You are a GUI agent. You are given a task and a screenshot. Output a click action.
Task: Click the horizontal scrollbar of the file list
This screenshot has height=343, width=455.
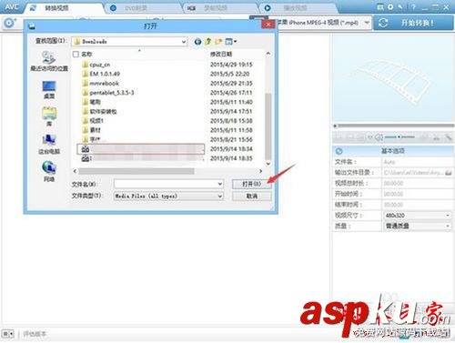pyautogui.click(x=136, y=171)
